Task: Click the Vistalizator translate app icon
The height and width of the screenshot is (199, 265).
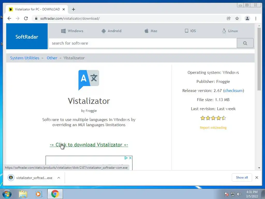Action: pyautogui.click(x=89, y=80)
